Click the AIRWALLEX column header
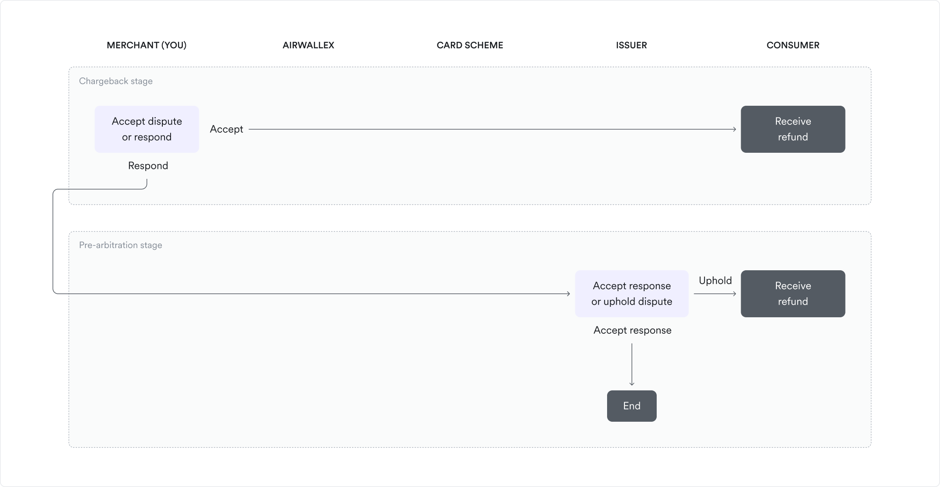This screenshot has width=940, height=487. pos(308,45)
